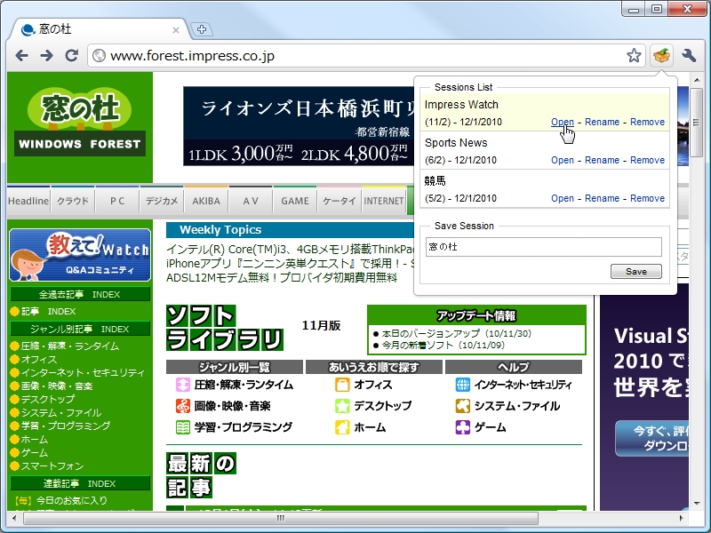Bookmark this page with the star icon

635,54
